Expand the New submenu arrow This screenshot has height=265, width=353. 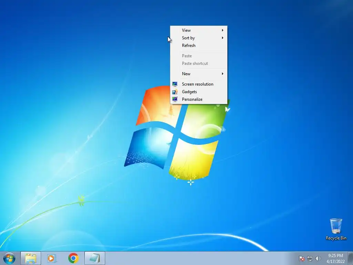222,74
